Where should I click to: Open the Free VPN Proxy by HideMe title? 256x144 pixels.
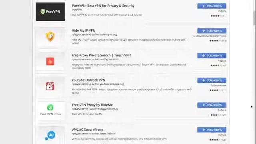[x=92, y=105]
